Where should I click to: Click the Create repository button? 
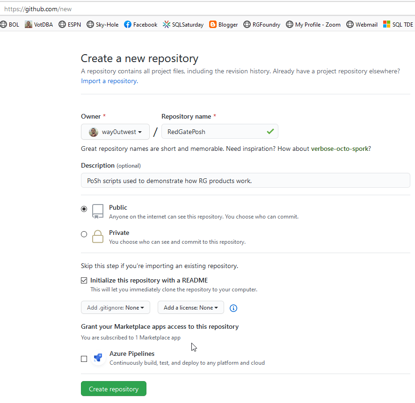pyautogui.click(x=114, y=389)
